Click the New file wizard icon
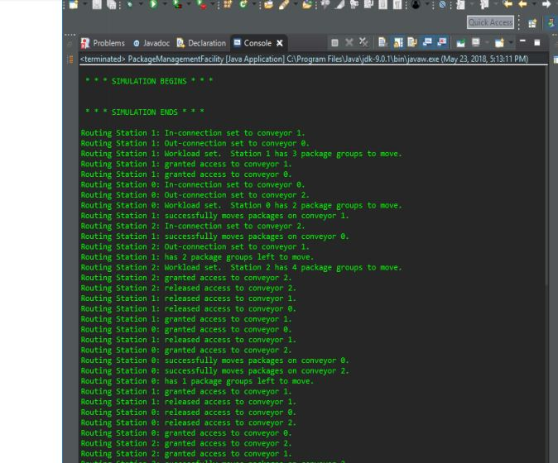The image size is (558, 463). (74, 4)
